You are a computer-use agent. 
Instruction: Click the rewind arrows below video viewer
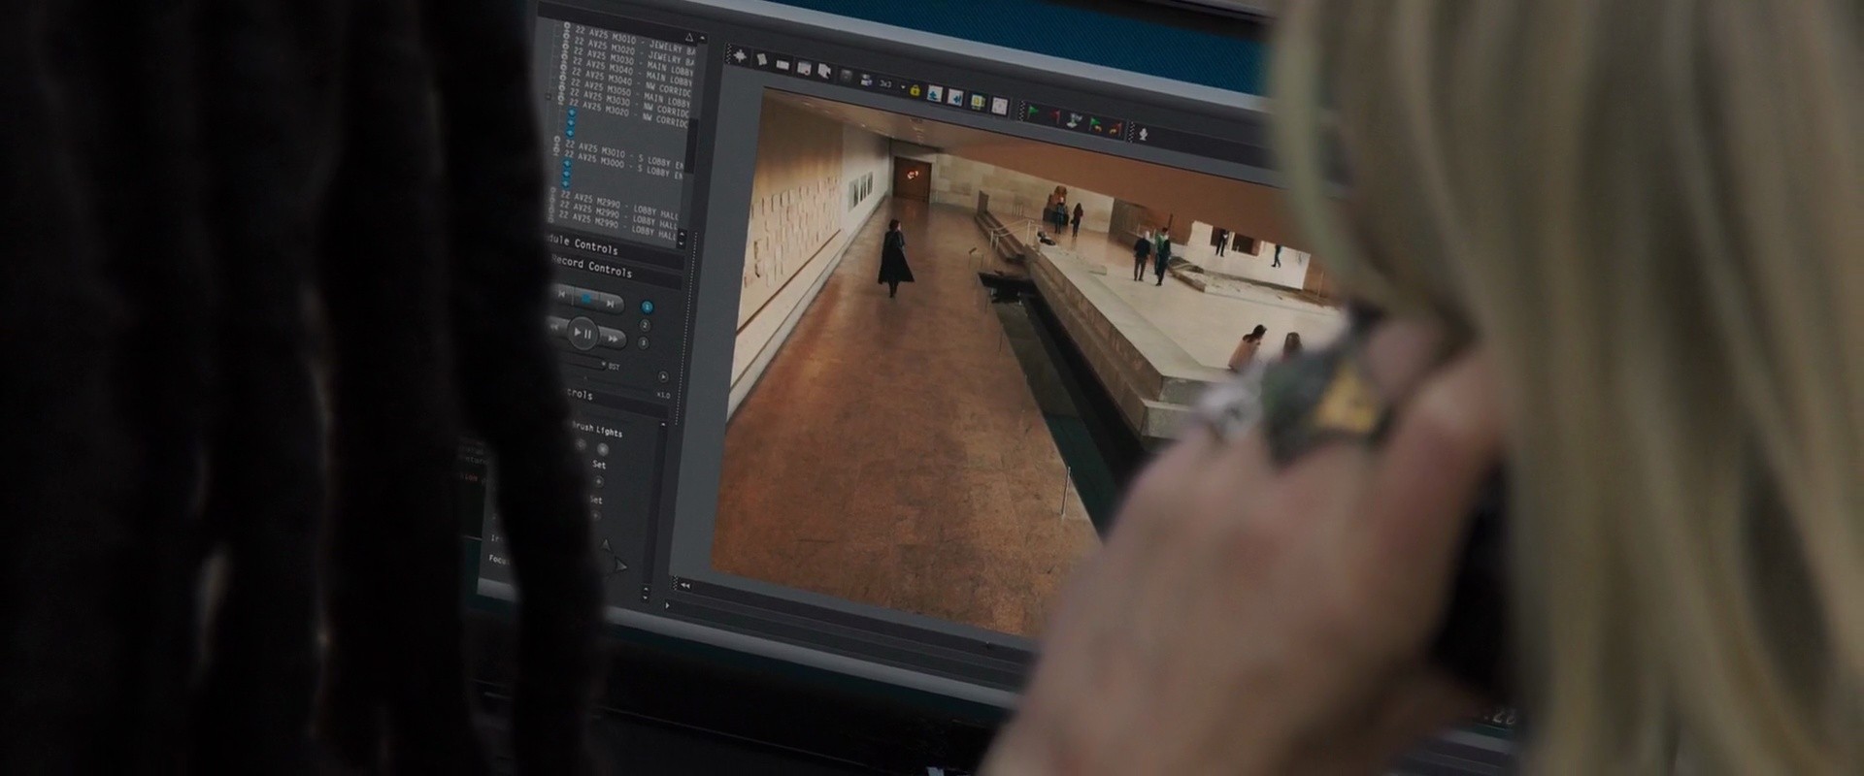pos(684,585)
